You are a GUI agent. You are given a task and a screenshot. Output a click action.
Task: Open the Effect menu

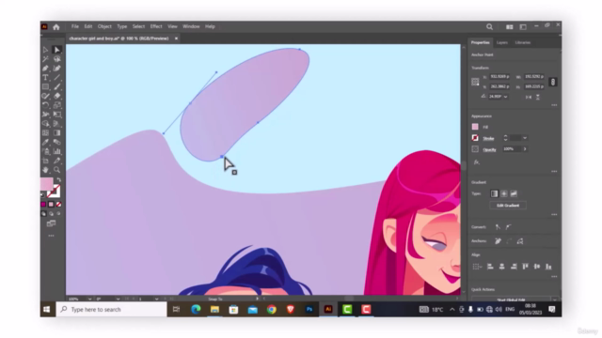(156, 26)
